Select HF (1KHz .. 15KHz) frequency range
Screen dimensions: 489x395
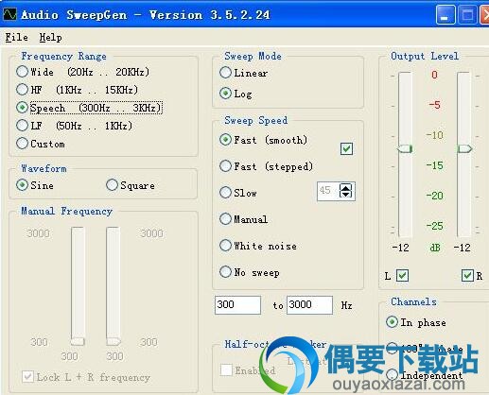[x=77, y=90]
